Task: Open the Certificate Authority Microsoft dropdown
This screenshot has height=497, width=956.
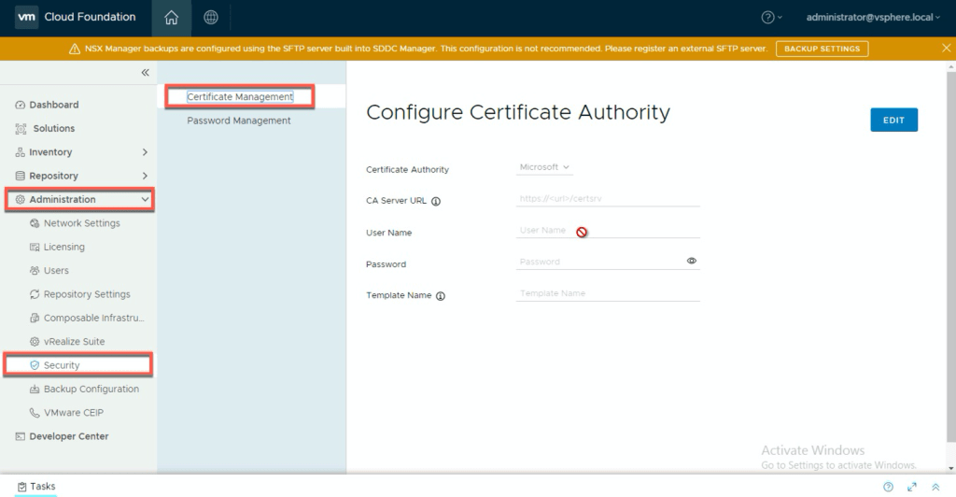Action: (544, 167)
